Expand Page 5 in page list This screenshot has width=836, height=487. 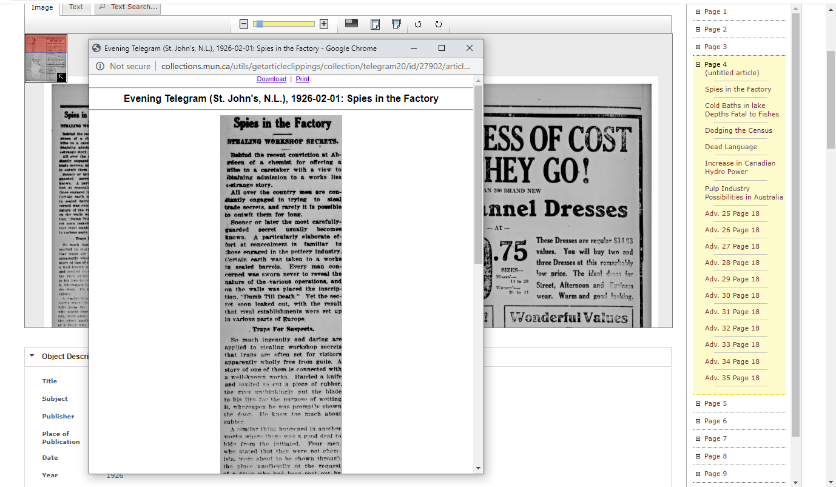click(698, 404)
